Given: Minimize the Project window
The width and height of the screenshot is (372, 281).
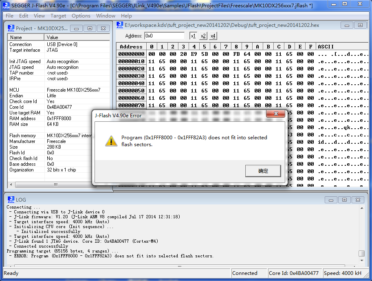Looking at the screenshot, I should point(76,29).
